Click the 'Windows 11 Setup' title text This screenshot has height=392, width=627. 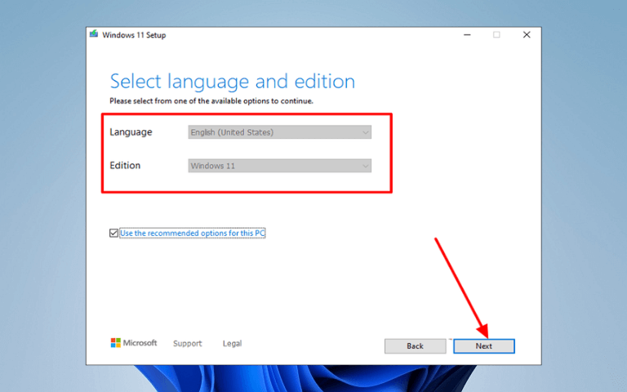tap(134, 35)
